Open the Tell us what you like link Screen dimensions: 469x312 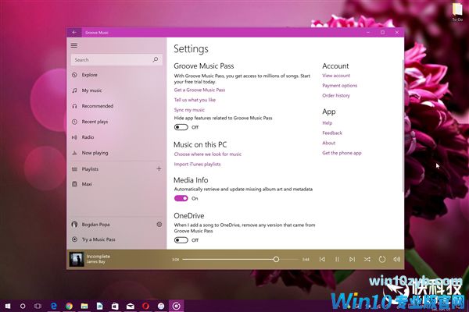(x=195, y=100)
